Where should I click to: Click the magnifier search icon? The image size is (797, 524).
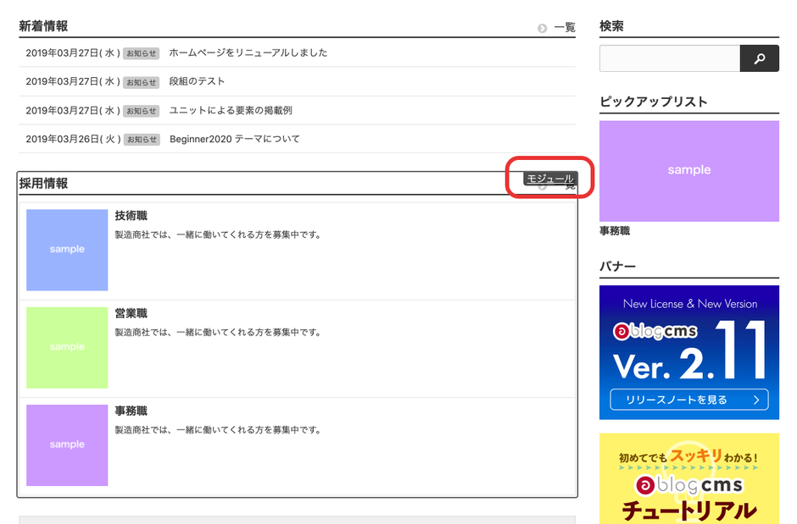click(759, 58)
